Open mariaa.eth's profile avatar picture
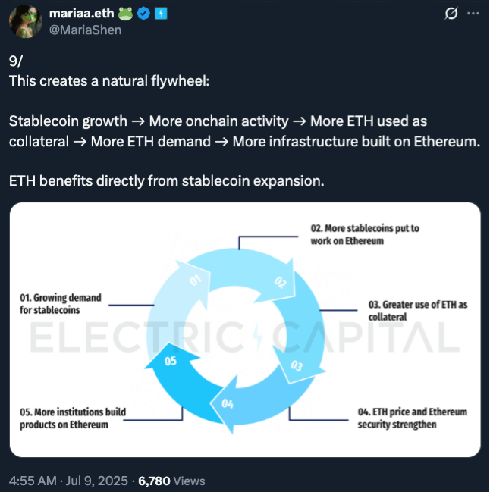This screenshot has width=490, height=492. click(25, 21)
